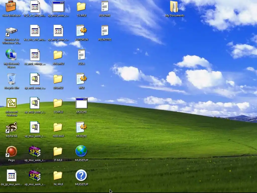Image resolution: width=257 pixels, height=193 pixels.
Task: Select the Pego red ball shortcut
Action: click(11, 151)
